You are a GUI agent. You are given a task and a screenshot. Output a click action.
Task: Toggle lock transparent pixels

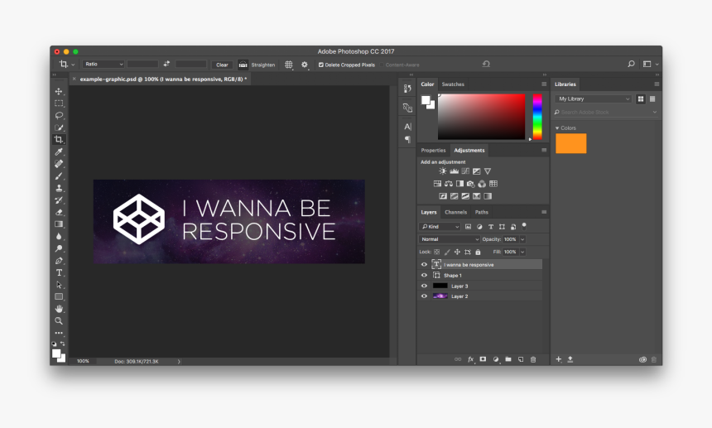pyautogui.click(x=437, y=252)
